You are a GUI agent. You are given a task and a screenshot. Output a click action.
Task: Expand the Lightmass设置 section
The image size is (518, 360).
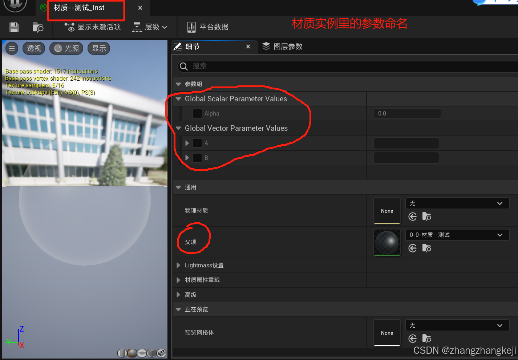pos(178,266)
